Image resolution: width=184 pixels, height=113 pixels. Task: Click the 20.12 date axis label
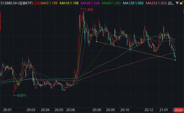[x=149, y=110]
